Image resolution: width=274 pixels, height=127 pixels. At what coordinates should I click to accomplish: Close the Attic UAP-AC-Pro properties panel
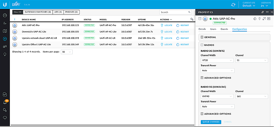pos(269,19)
